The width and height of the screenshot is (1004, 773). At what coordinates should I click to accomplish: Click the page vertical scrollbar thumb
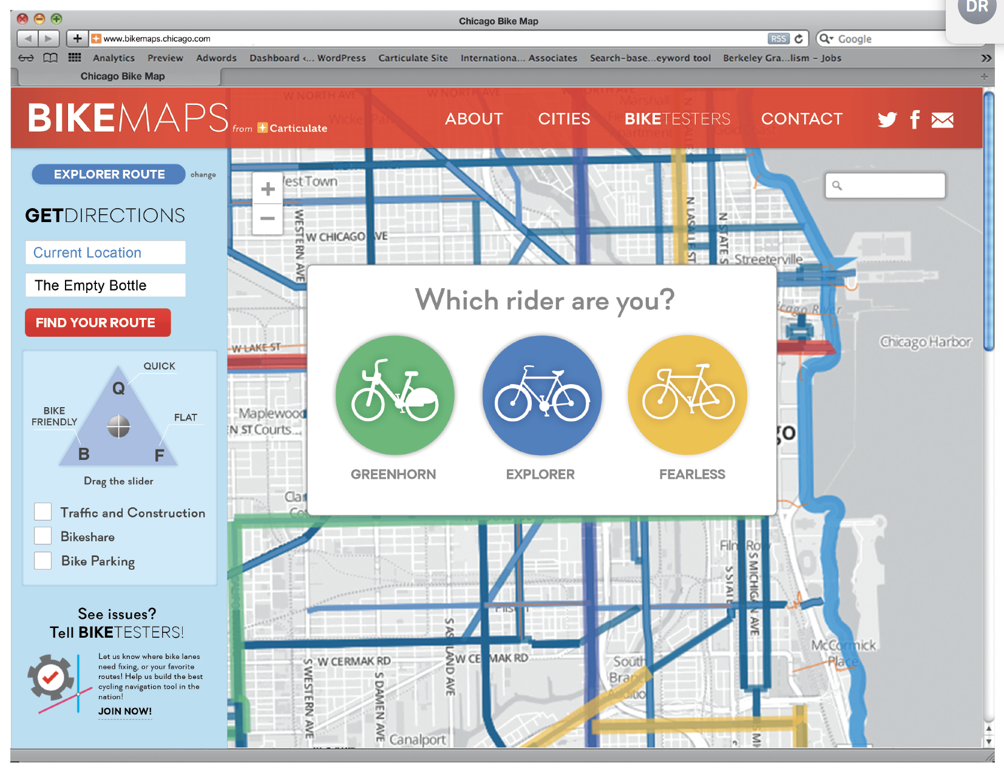pos(989,221)
